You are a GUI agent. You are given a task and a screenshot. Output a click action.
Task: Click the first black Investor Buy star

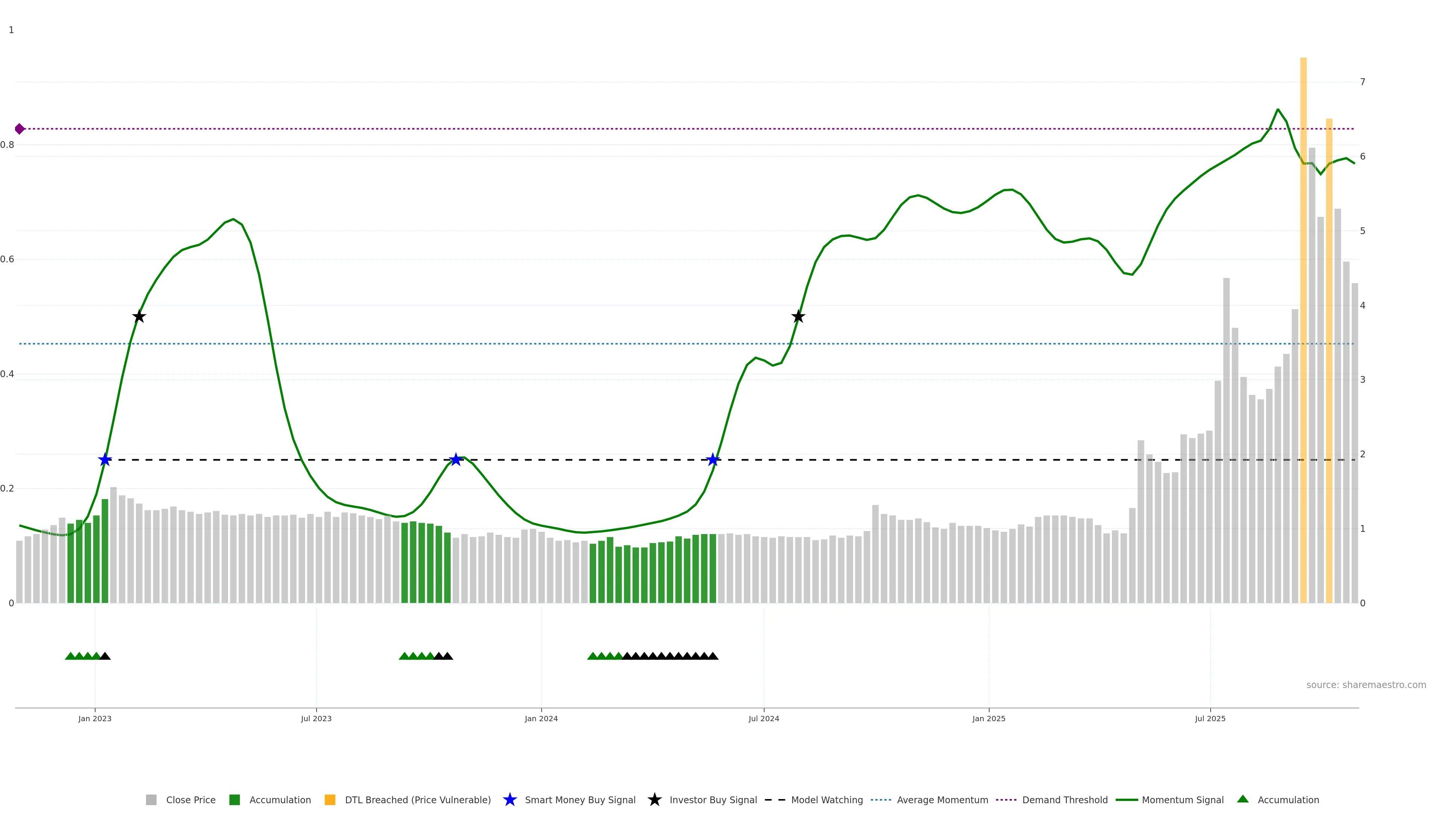pos(139,317)
